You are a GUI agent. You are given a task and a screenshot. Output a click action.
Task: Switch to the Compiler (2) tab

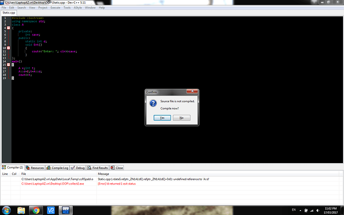click(x=12, y=168)
